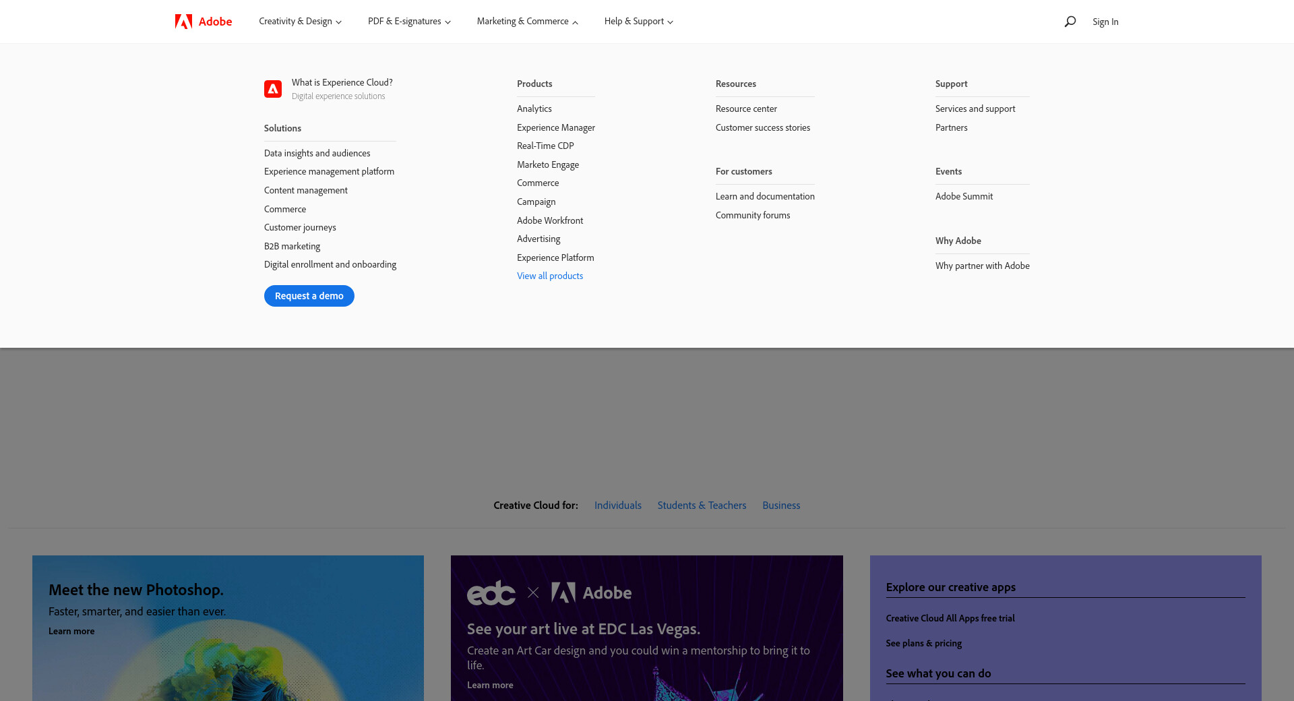Select Analytics from the Products list

(x=534, y=109)
